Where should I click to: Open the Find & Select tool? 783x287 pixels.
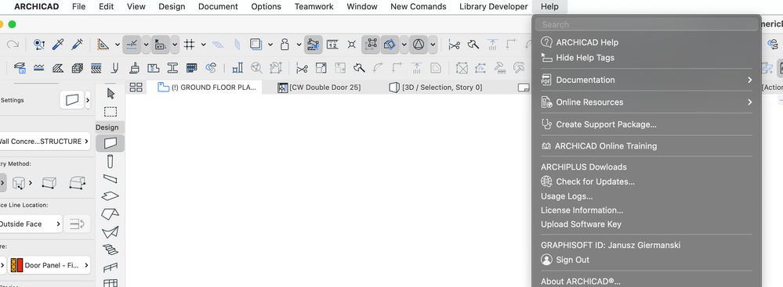pos(39,45)
